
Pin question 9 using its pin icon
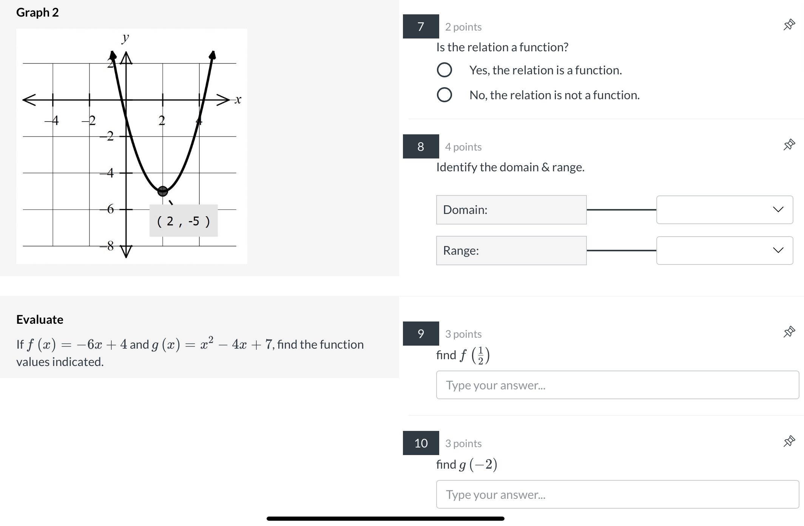click(x=790, y=331)
